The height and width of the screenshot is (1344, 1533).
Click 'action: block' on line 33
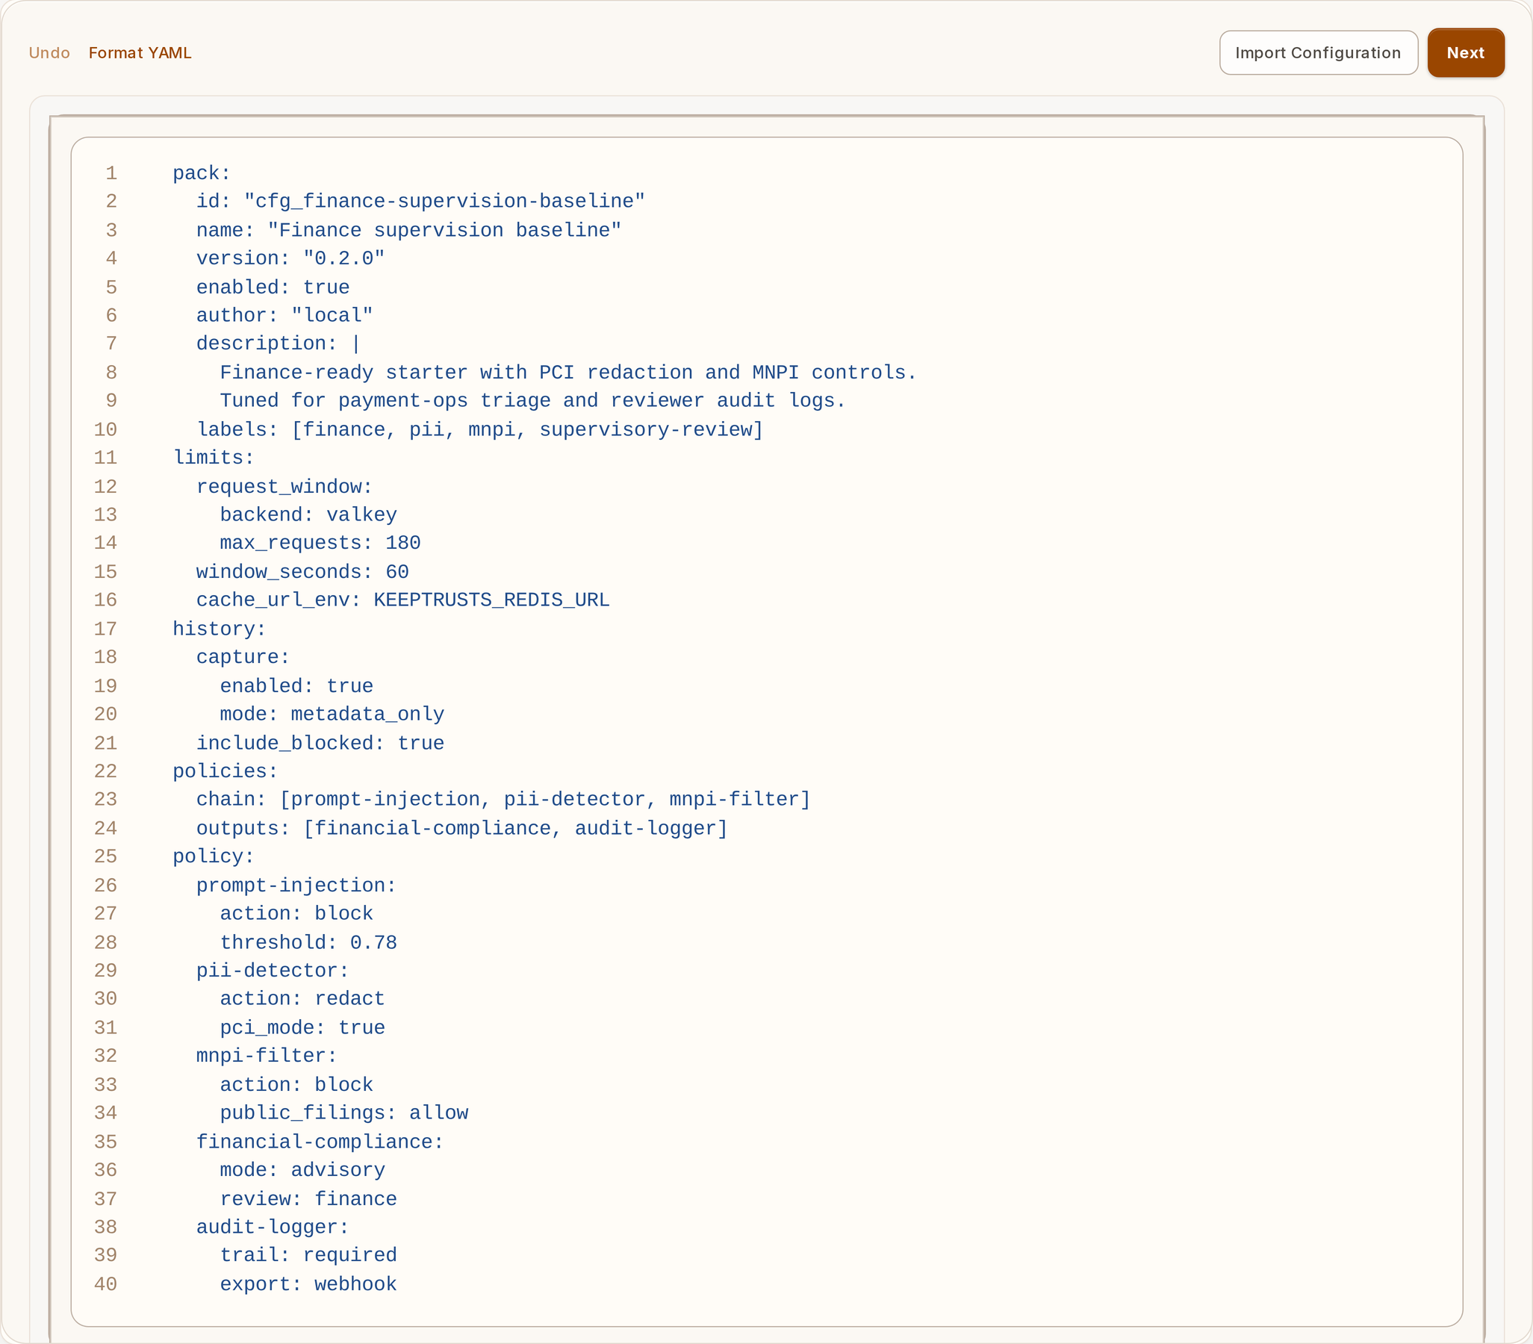tap(296, 1085)
